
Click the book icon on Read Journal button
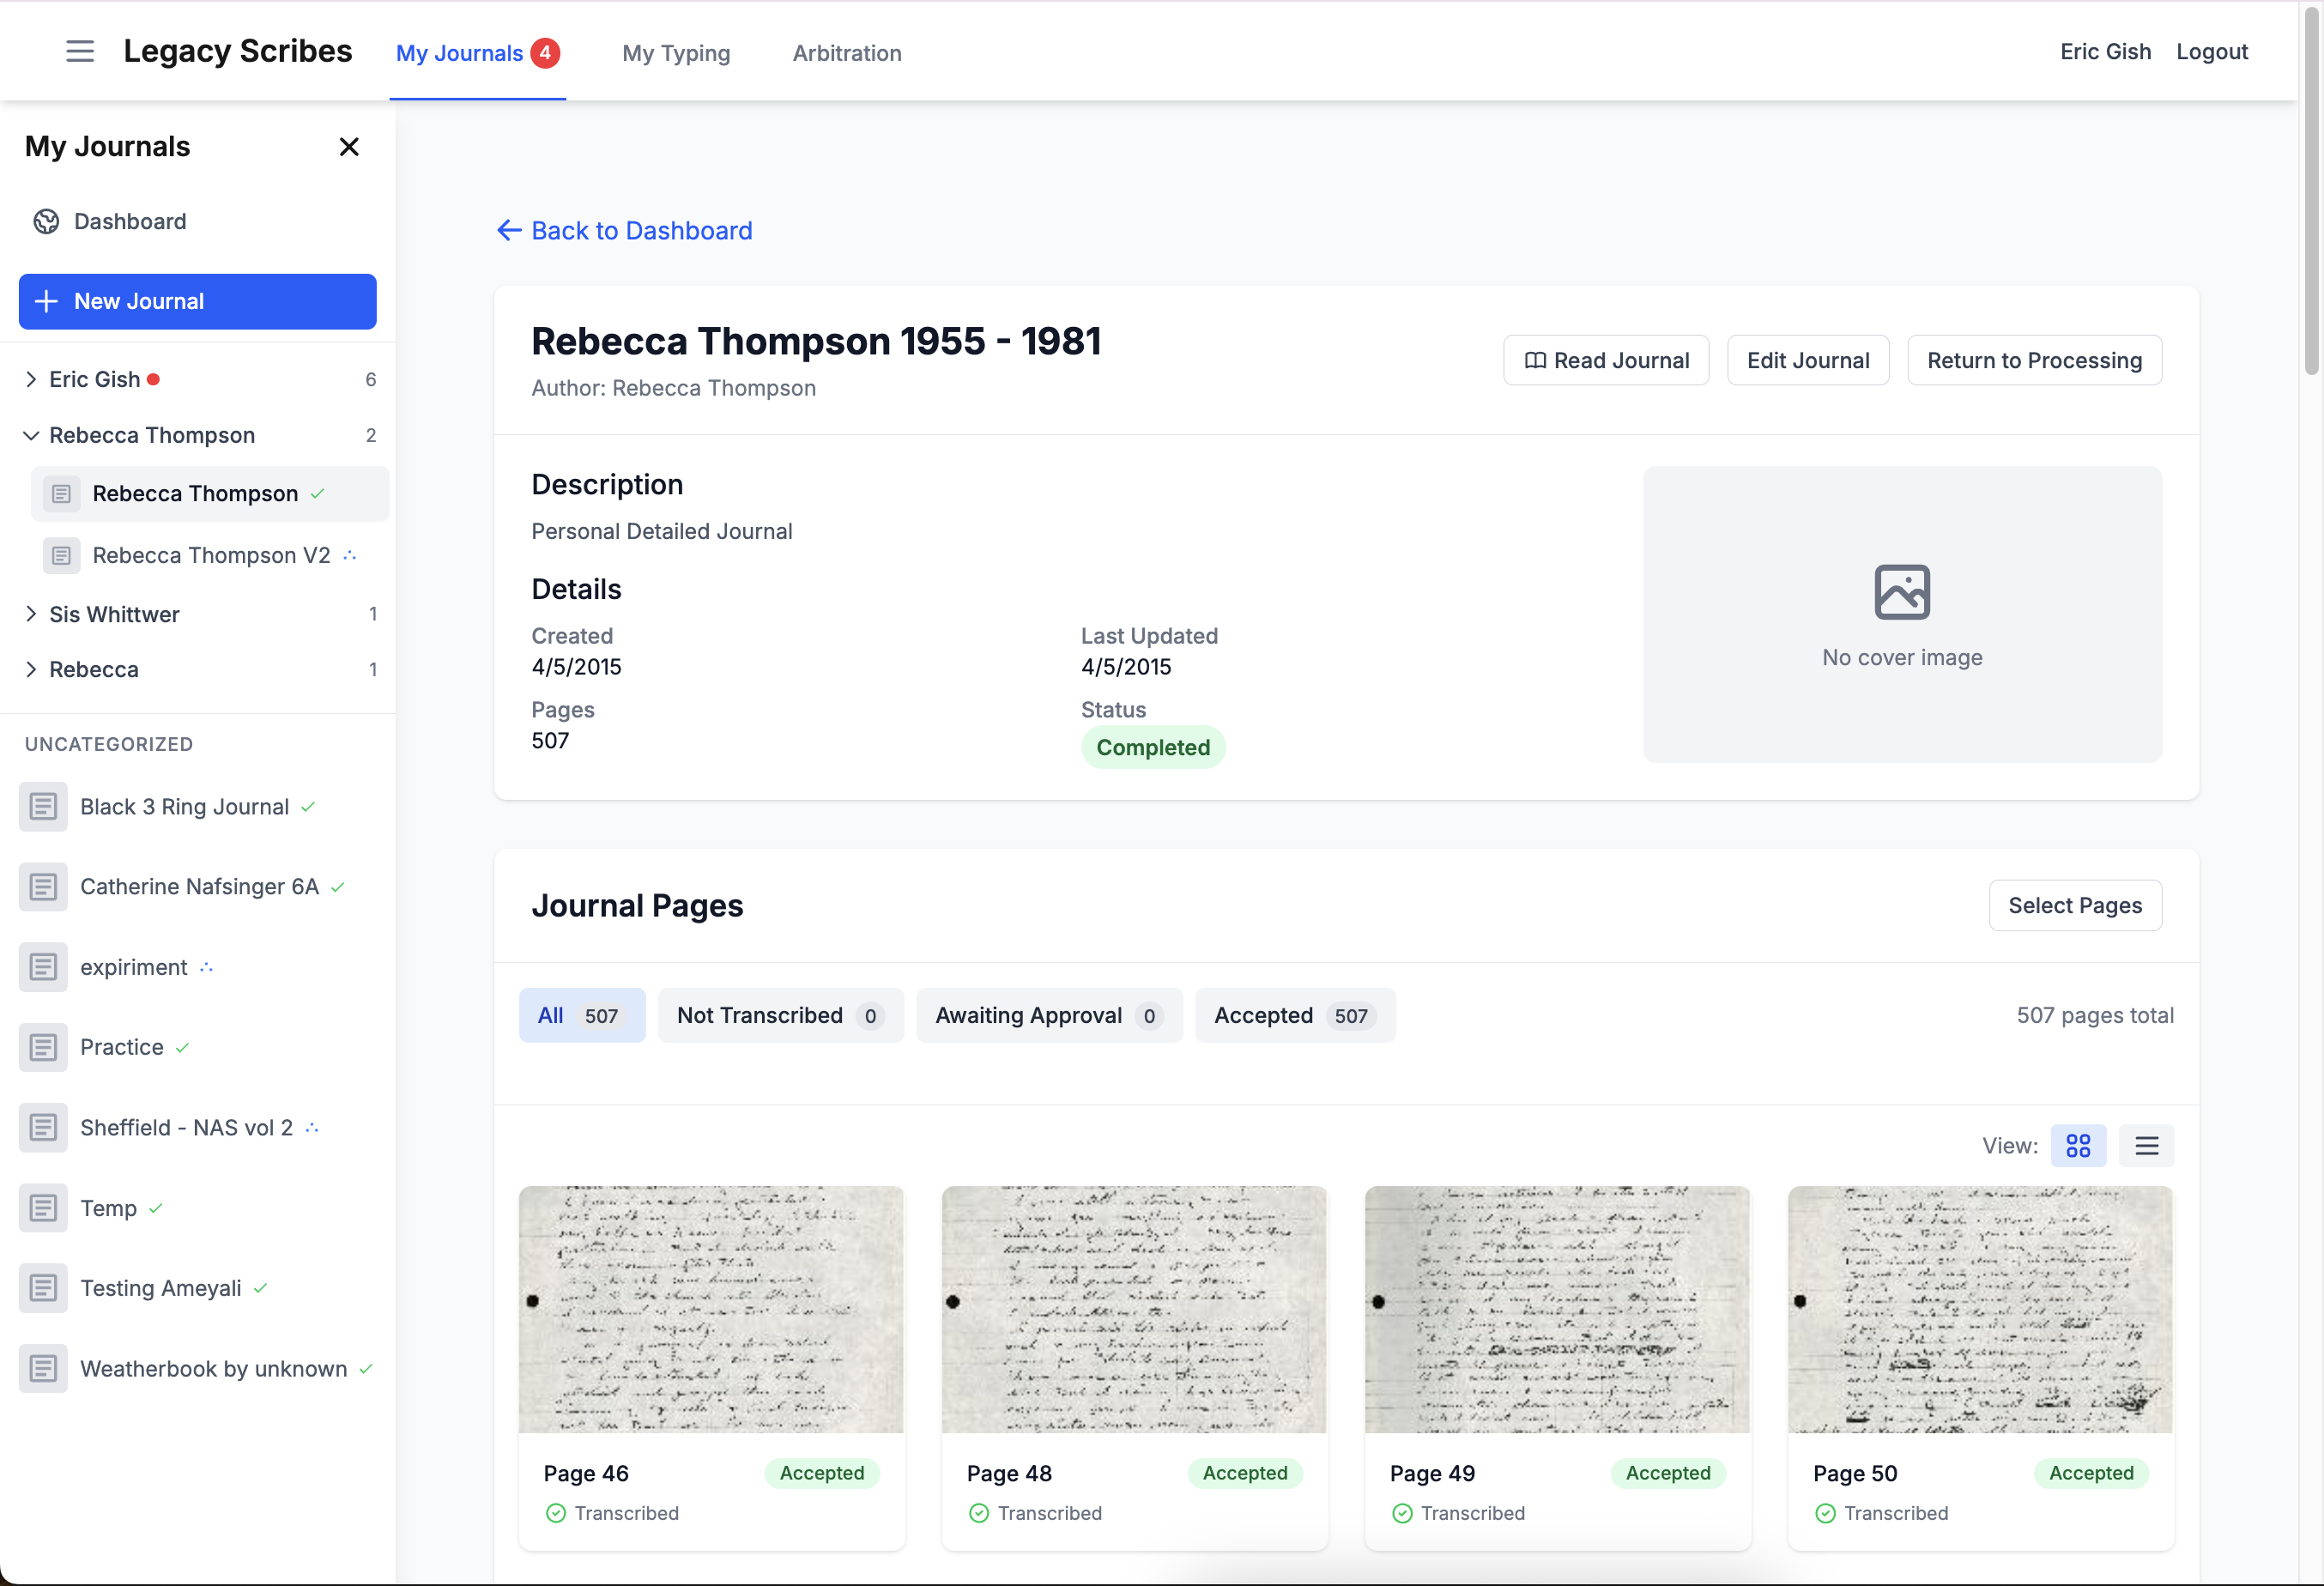[1536, 360]
